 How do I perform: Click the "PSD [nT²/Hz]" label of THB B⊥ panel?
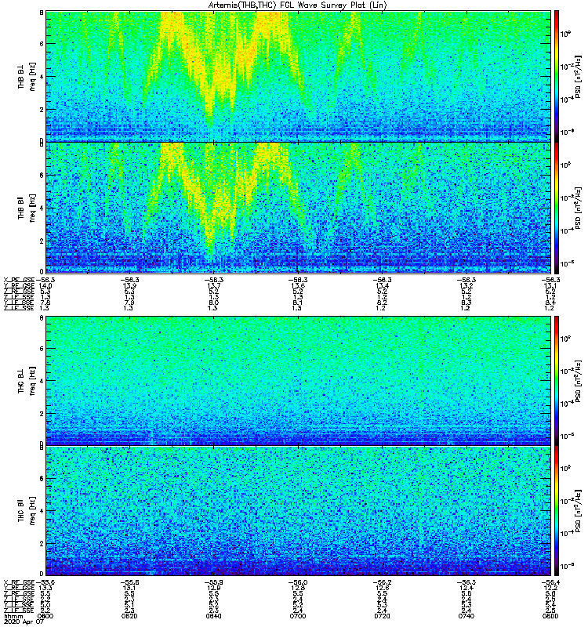click(x=579, y=76)
